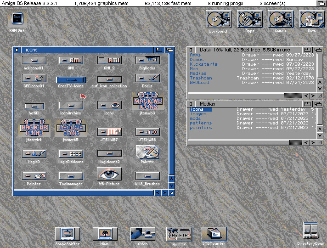This screenshot has width=327, height=248.
Task: Select the hofiDI drawer icon
Action: (34, 107)
